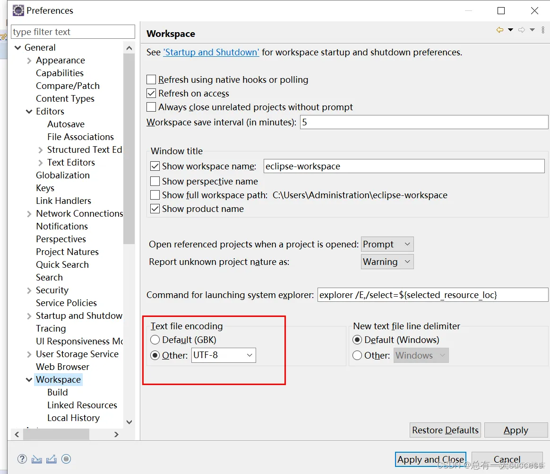
Task: Open the Autosave preference page
Action: 66,124
